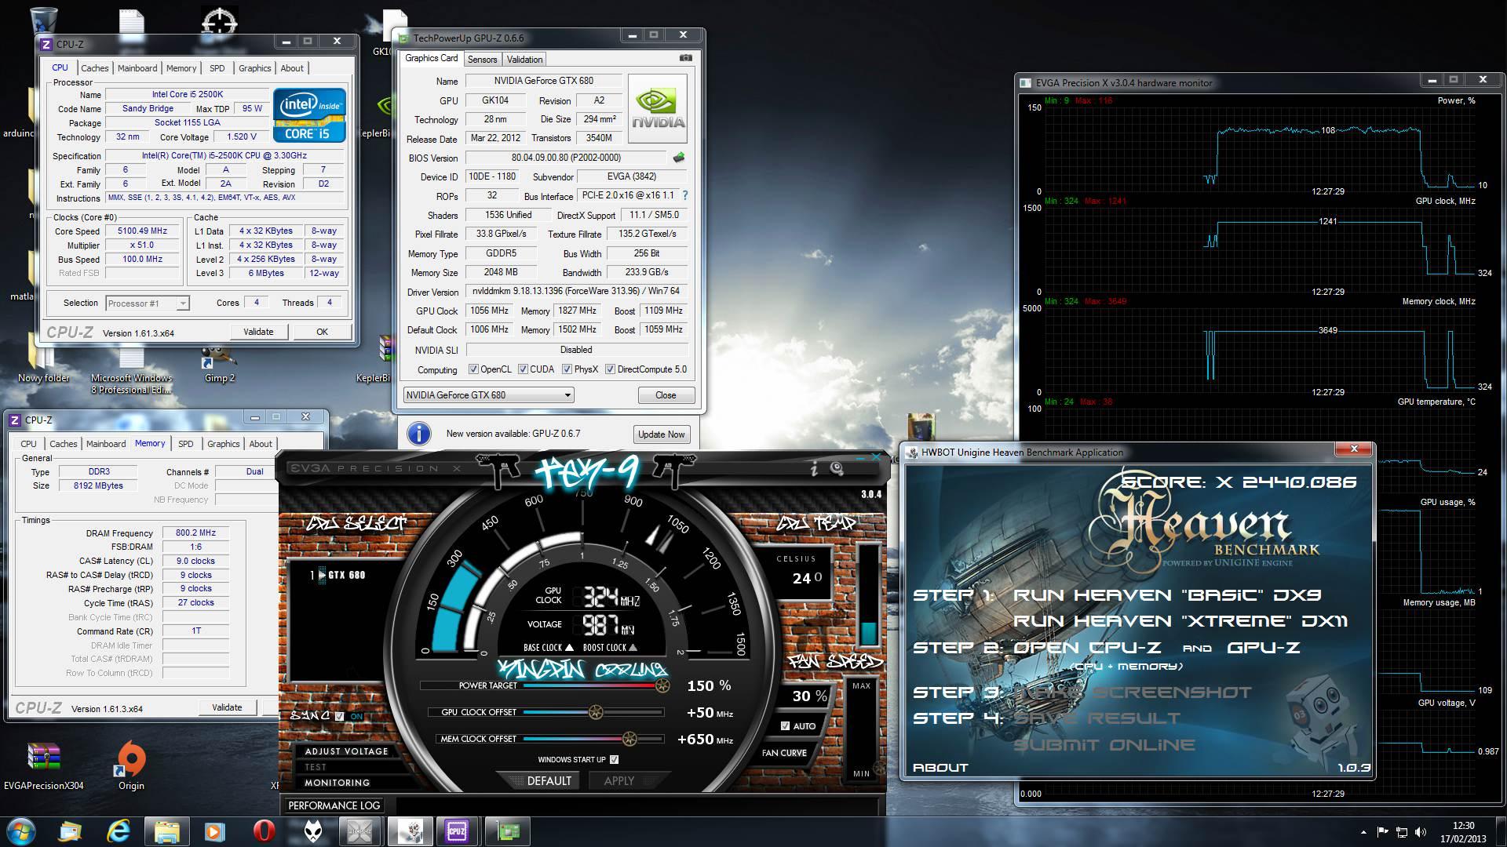Open the EVGAPrecisionX304 archive icon
Image resolution: width=1507 pixels, height=847 pixels.
44,765
